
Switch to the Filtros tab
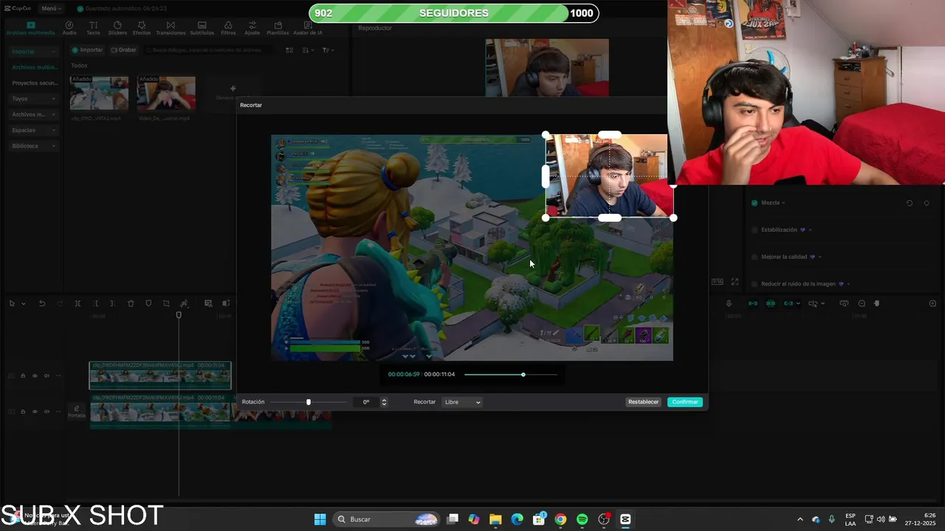[x=228, y=28]
